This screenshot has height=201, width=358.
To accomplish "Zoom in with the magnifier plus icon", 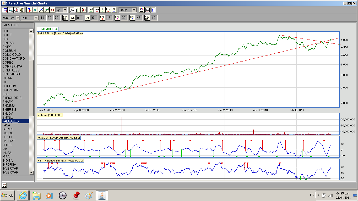I will (41, 10).
